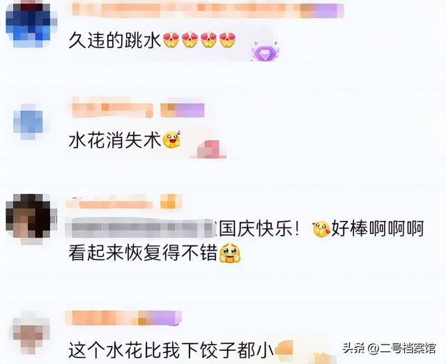Click the 头条 @二号档案馆 watermark
Viewport: 446px width, 364px height.
389,348
